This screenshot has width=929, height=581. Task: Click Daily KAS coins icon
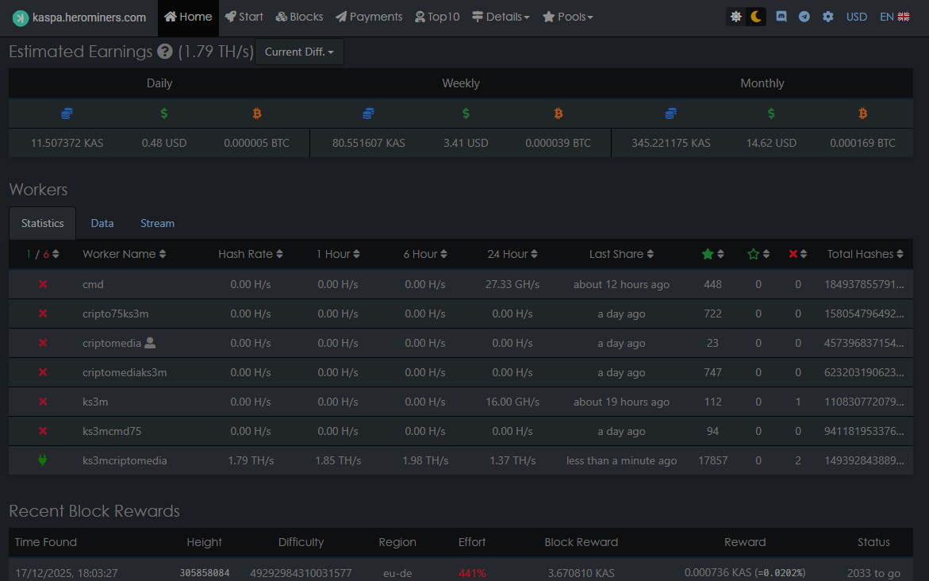(x=67, y=114)
